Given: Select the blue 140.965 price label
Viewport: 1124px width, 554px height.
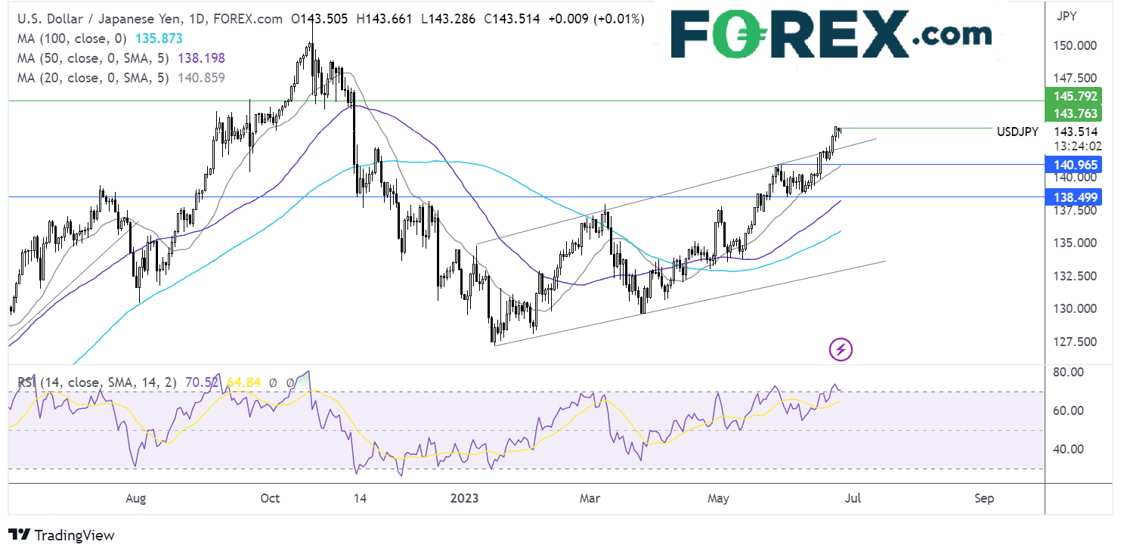Looking at the screenshot, I should click(x=1074, y=164).
